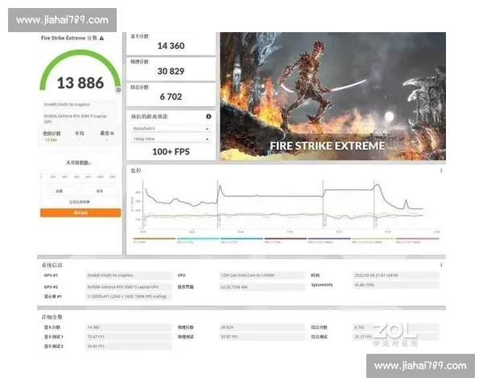483x386 pixels.
Task: Open the Battlefield V game dropdown
Action: [x=170, y=128]
